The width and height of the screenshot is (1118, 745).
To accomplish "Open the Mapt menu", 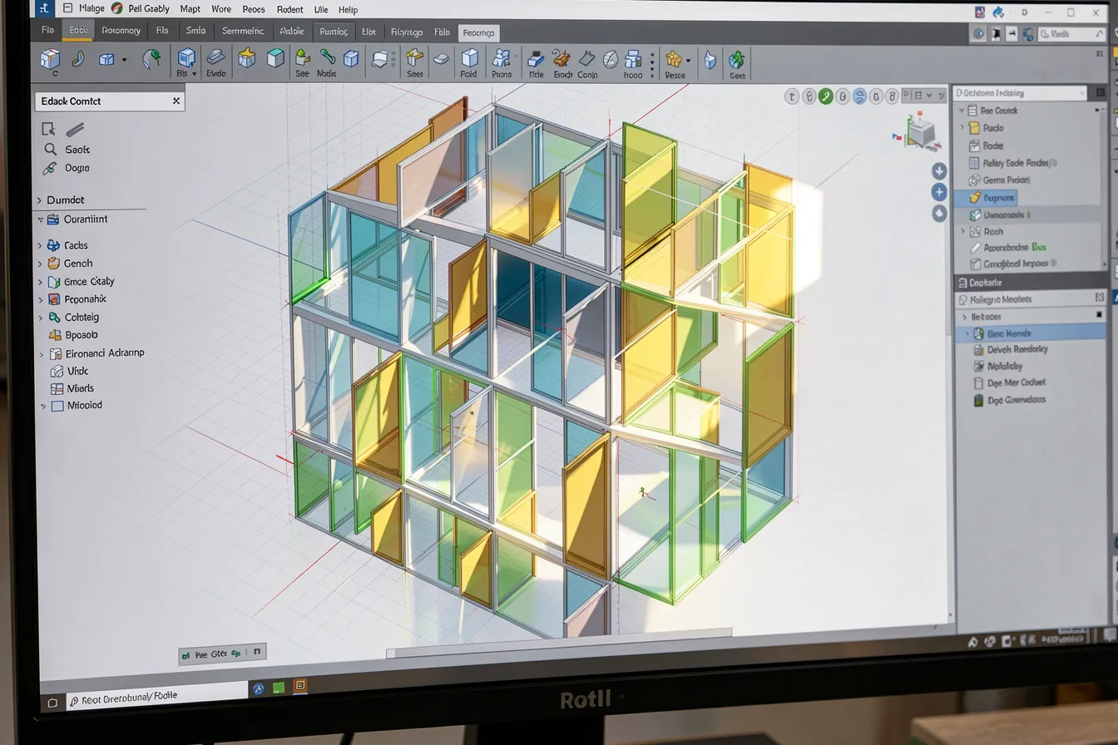I will click(x=190, y=9).
